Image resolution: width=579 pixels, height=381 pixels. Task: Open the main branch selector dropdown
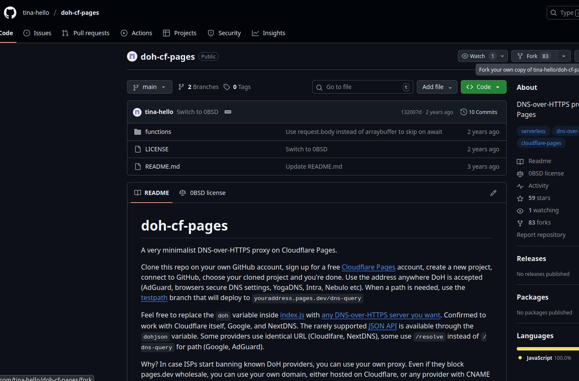pyautogui.click(x=150, y=87)
